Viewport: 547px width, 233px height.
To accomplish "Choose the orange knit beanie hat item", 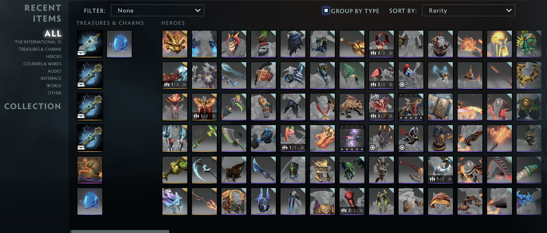I will tap(440, 201).
